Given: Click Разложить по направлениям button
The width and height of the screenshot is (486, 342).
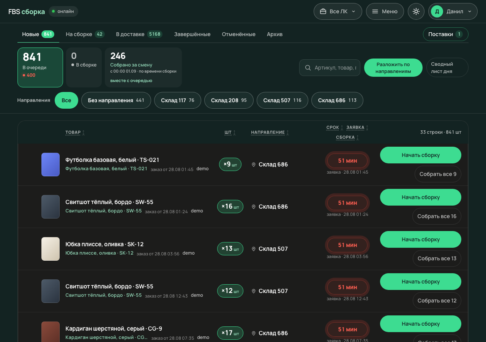Looking at the screenshot, I should tap(393, 68).
